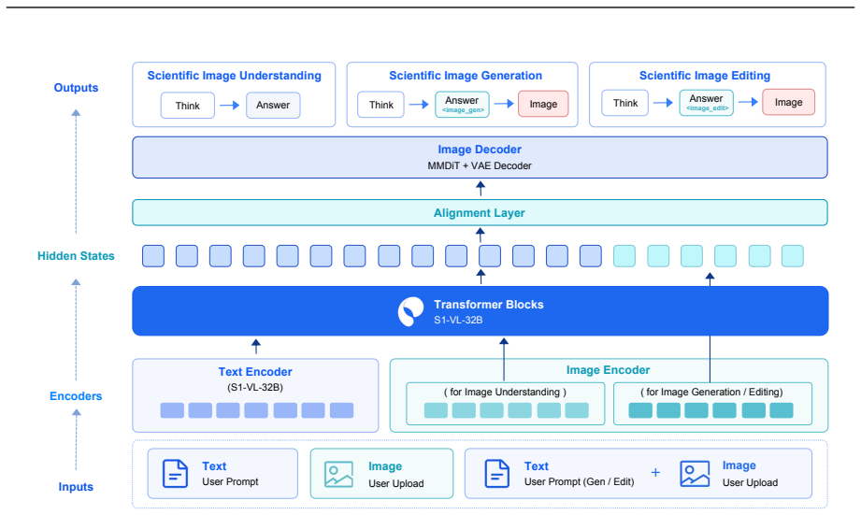Click the Answer box under Scientific Image Understanding
The width and height of the screenshot is (861, 515).
tap(273, 105)
